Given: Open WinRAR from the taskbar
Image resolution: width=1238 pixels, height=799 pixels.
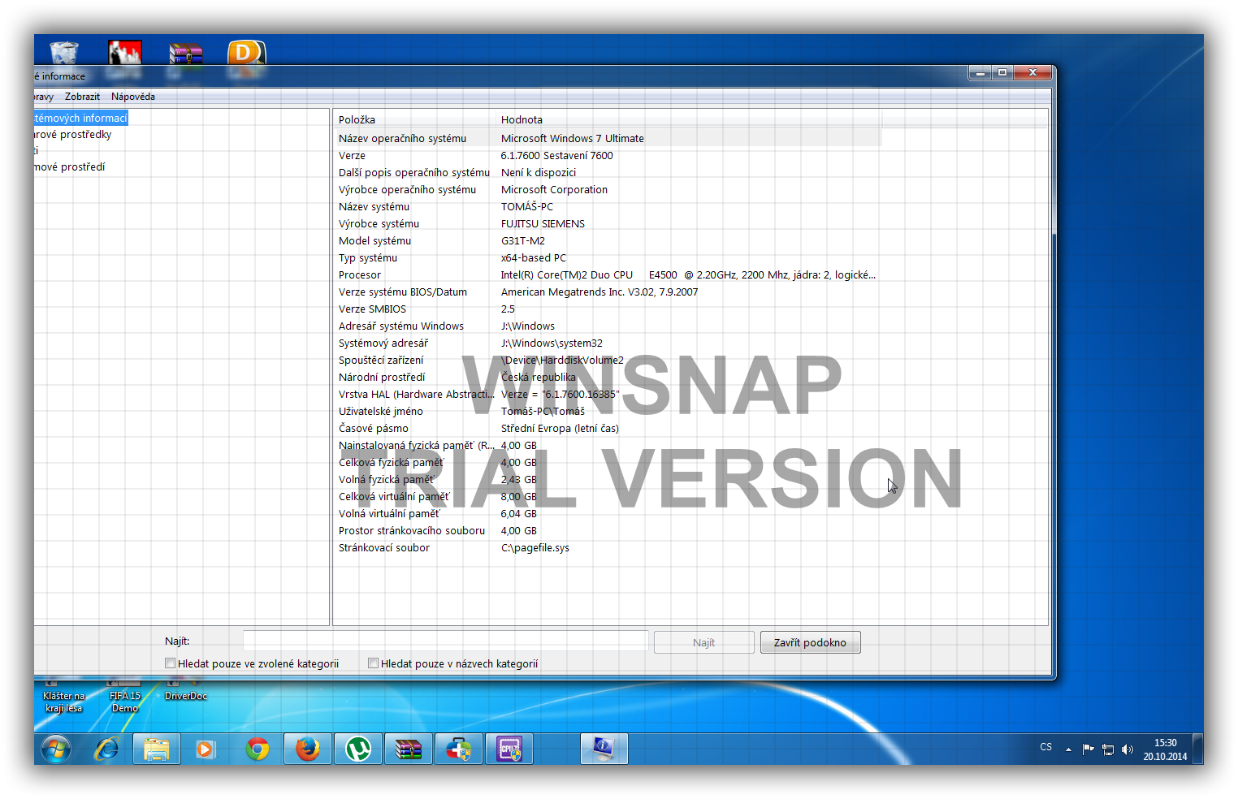Looking at the screenshot, I should (409, 749).
